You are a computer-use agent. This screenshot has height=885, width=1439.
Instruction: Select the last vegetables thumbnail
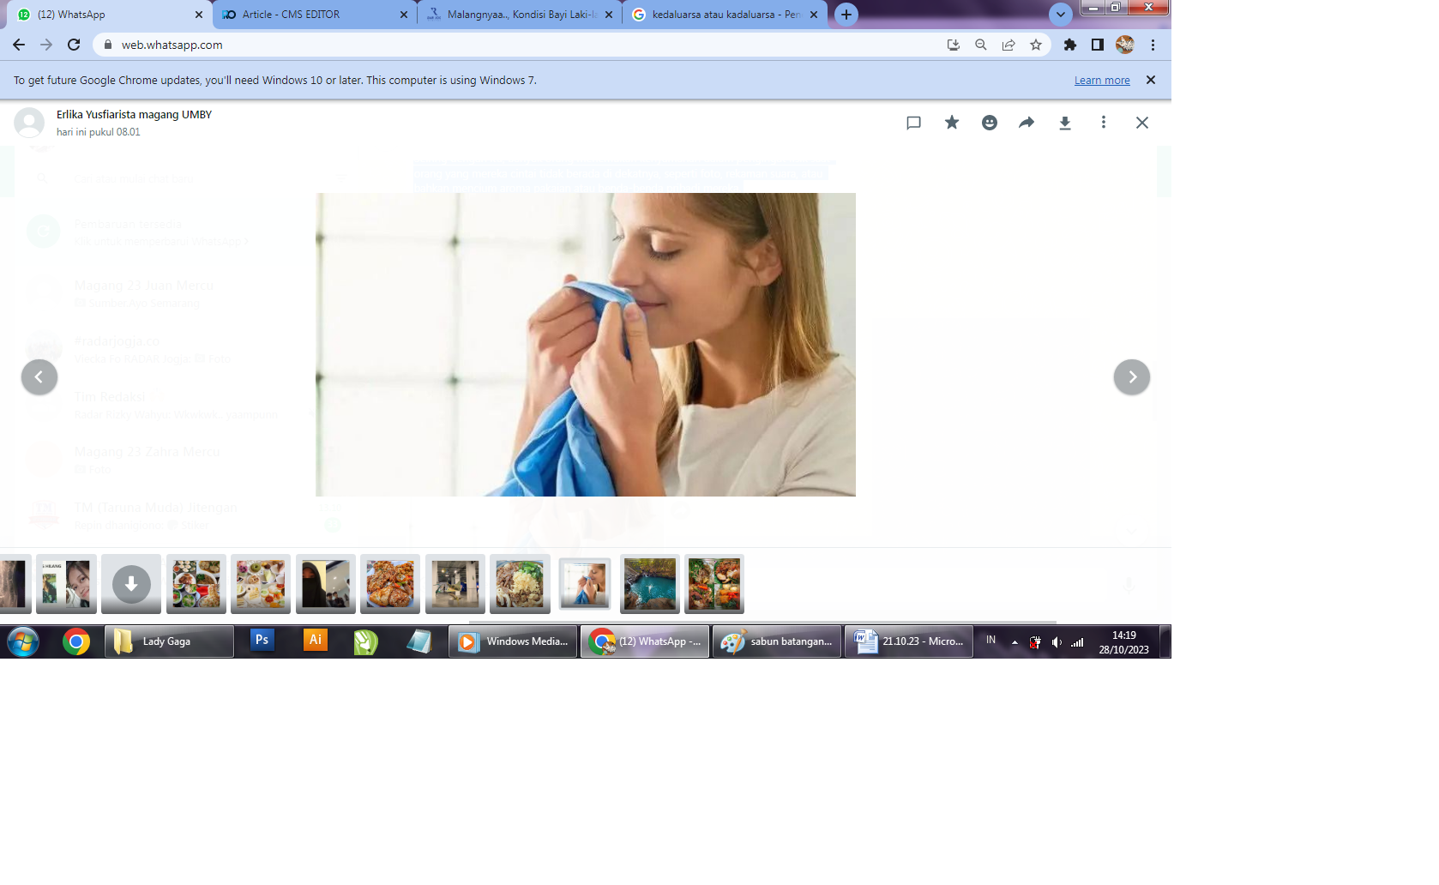(714, 584)
